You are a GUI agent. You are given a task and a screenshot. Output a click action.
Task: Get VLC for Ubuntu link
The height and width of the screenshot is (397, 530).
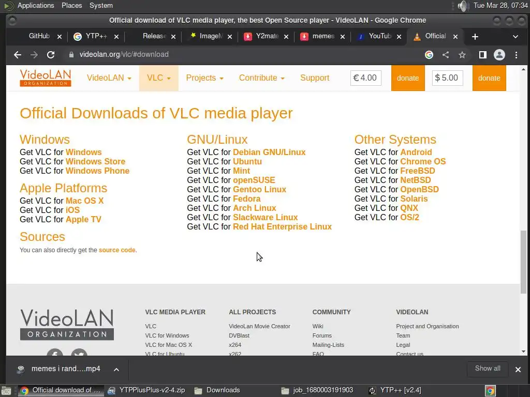(247, 162)
